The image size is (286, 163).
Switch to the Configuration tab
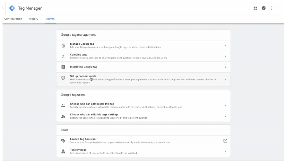(x=13, y=19)
